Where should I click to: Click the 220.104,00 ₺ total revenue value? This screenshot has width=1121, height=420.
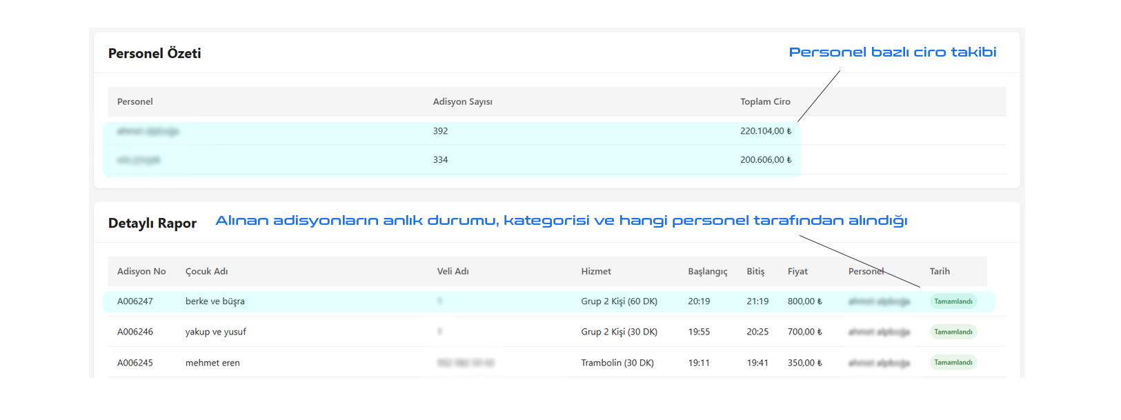coord(765,131)
